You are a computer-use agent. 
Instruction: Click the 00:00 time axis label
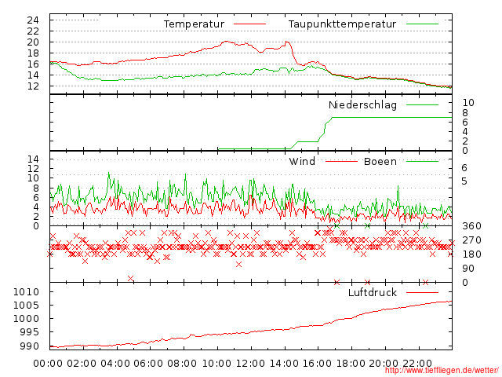(x=48, y=364)
